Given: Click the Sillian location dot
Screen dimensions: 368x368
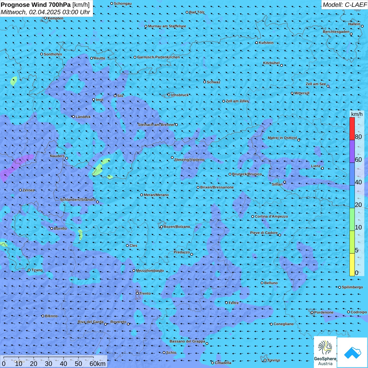Looking at the screenshot, I should click(285, 182).
